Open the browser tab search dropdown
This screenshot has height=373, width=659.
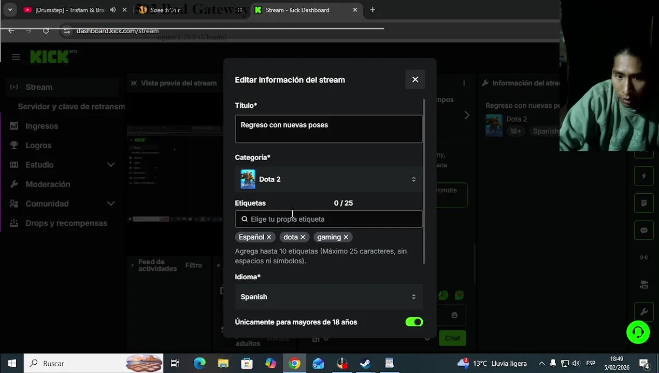[x=10, y=10]
